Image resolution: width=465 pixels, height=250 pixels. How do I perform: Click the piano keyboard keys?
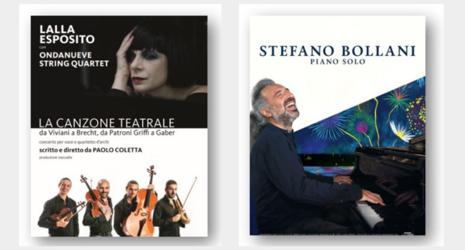coord(369,214)
